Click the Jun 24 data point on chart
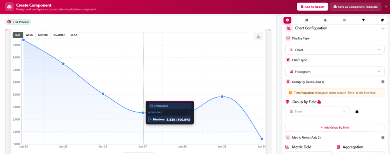The width and height of the screenshot is (390, 154). [x=23, y=40]
